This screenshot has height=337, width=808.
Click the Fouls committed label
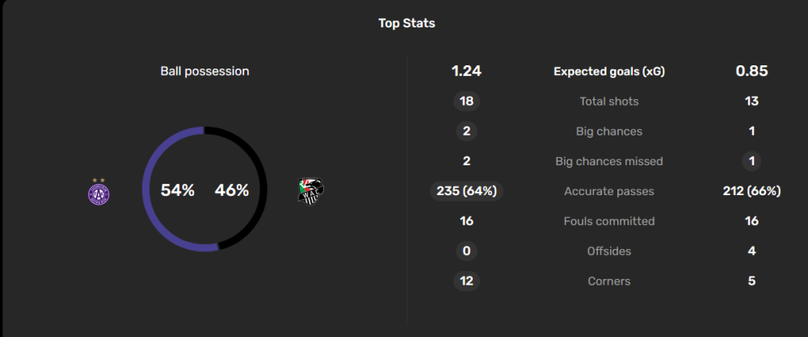coord(609,221)
